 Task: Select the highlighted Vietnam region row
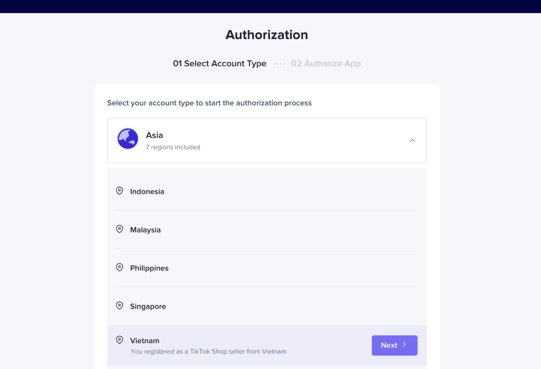(x=267, y=345)
